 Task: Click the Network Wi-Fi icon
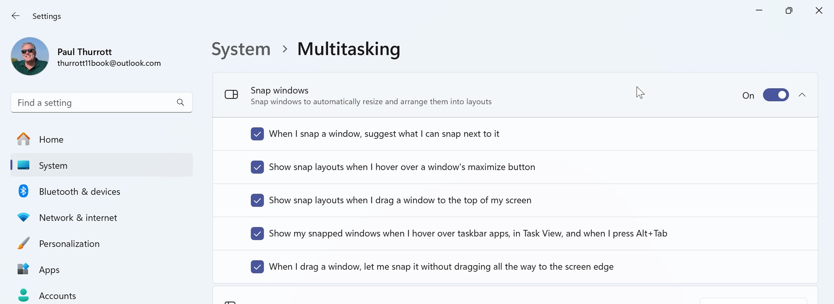23,217
